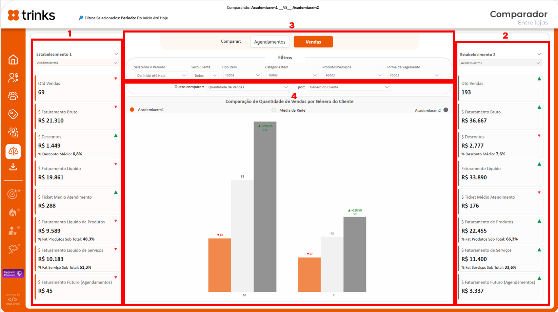Open the customer revenue icon in sidebar
558x312 pixels.
tap(13, 78)
